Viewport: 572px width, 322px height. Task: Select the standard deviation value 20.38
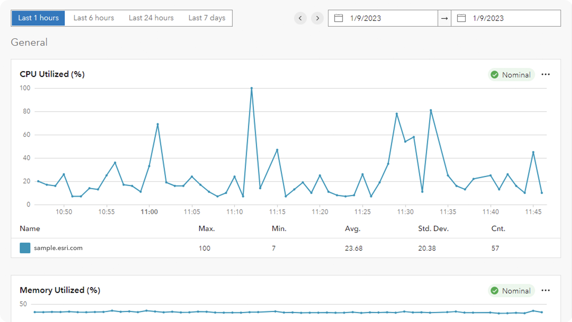427,248
